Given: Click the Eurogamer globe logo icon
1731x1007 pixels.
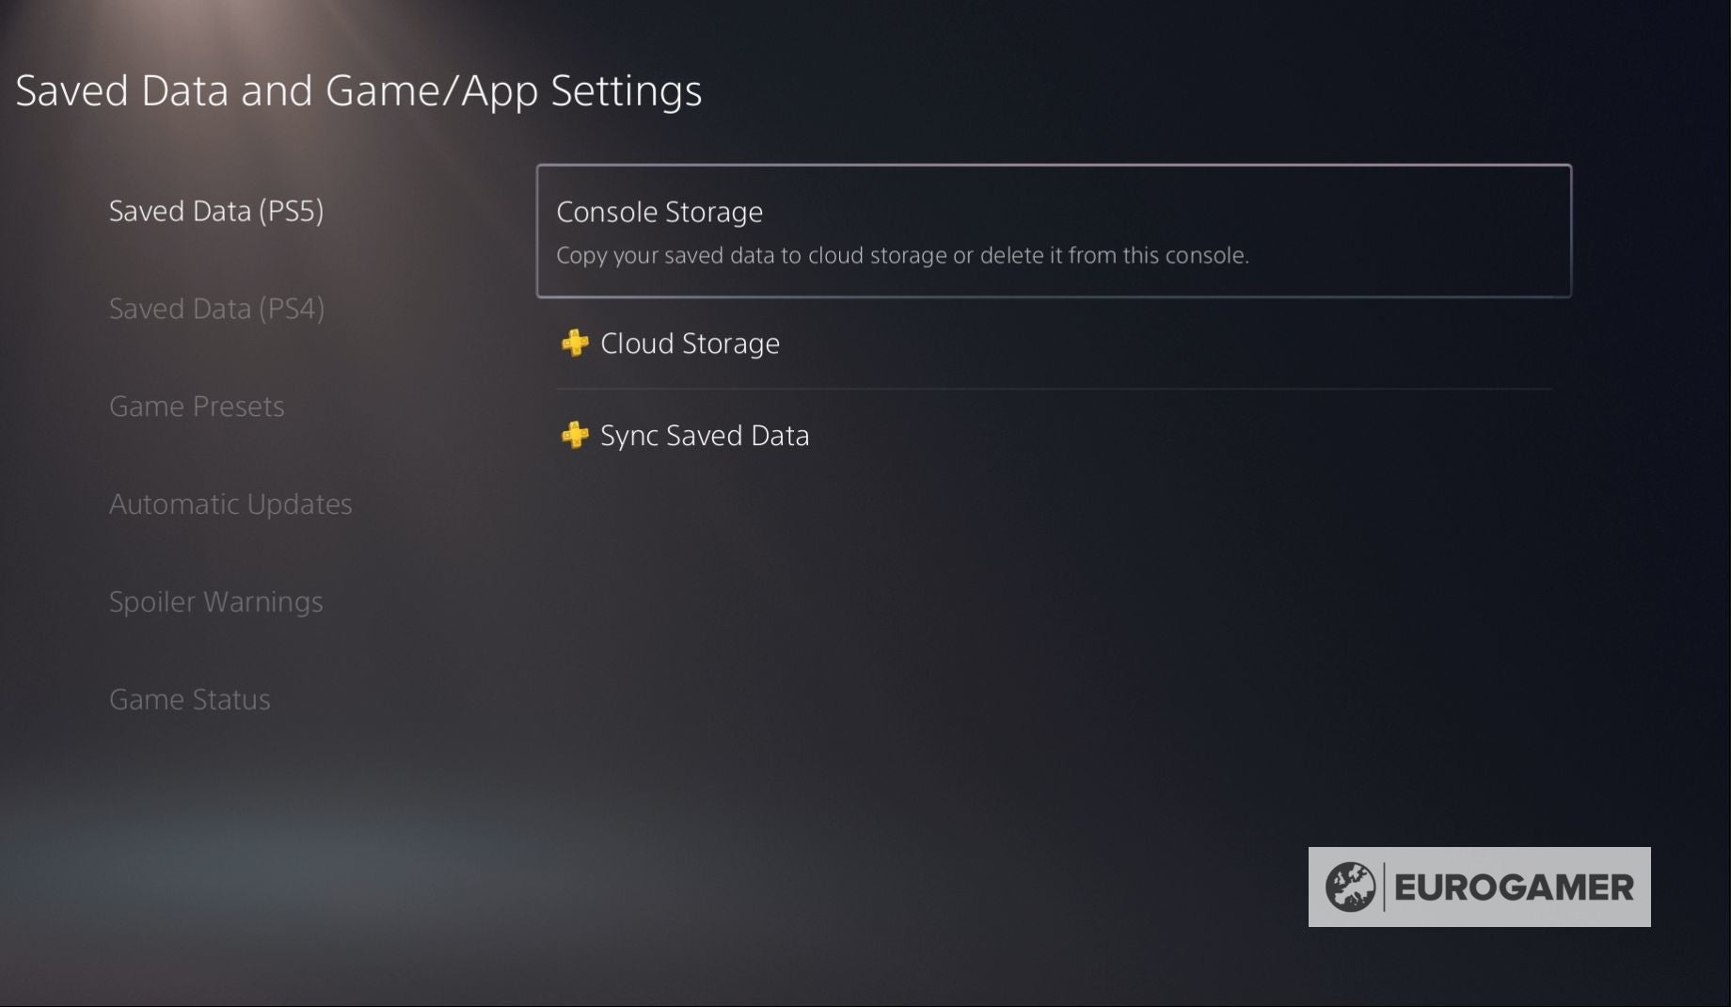Looking at the screenshot, I should point(1350,887).
